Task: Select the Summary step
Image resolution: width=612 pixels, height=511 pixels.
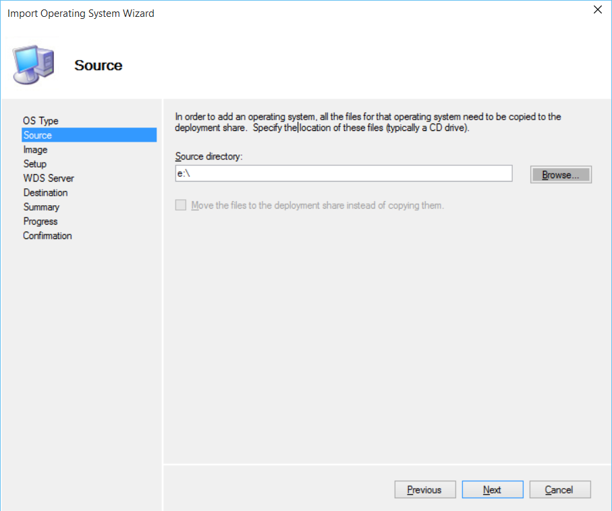Action: (x=41, y=207)
